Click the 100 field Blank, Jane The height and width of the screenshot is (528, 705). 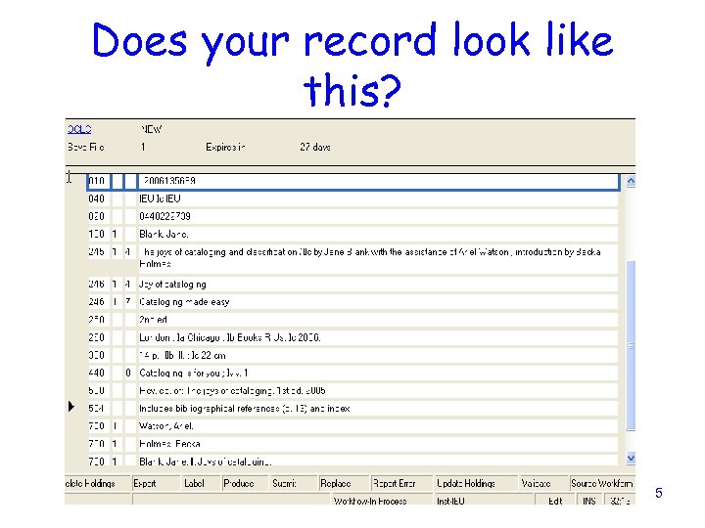click(378, 235)
